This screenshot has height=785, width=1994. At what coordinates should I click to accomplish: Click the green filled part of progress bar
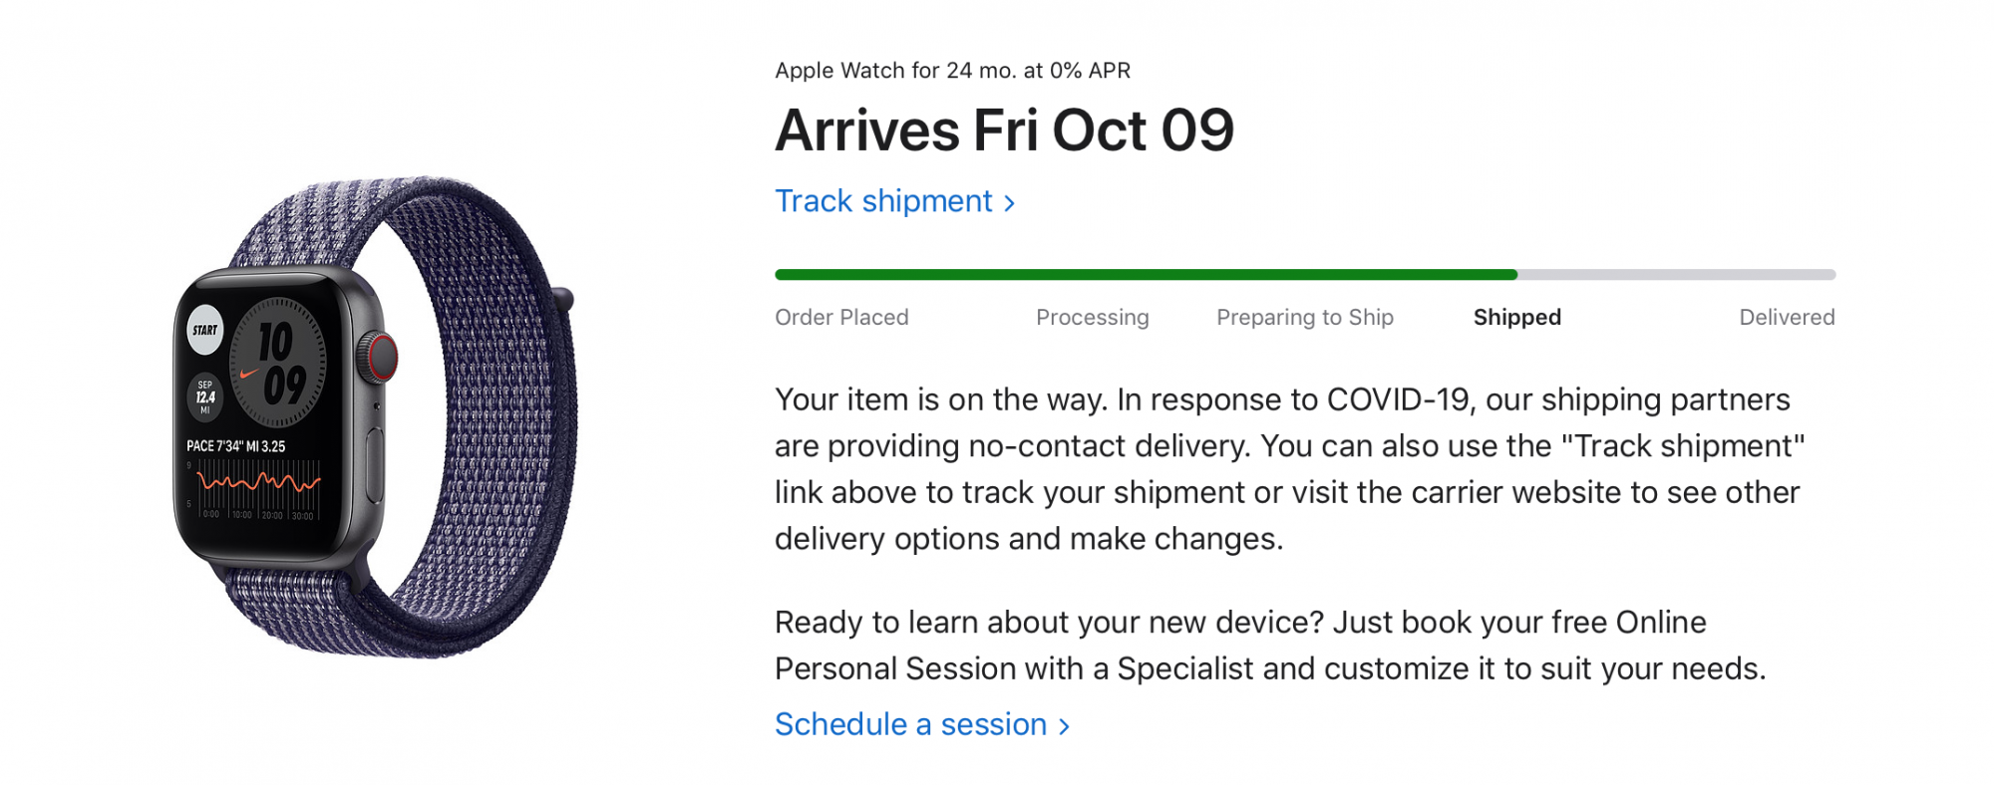point(1146,274)
